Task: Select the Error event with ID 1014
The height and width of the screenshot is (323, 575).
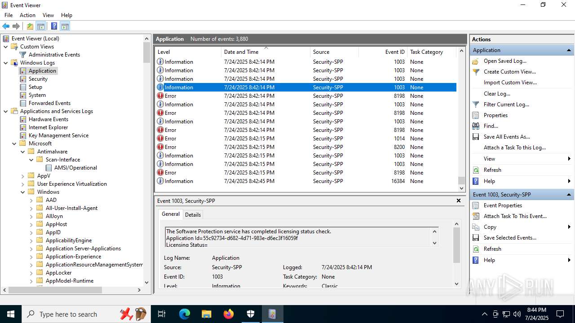Action: 305,139
